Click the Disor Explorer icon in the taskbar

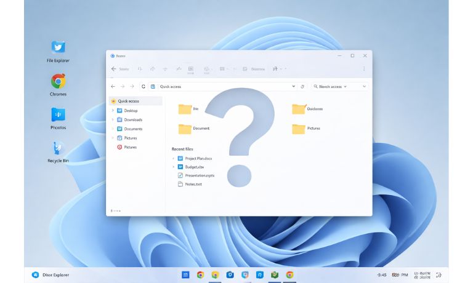click(35, 275)
